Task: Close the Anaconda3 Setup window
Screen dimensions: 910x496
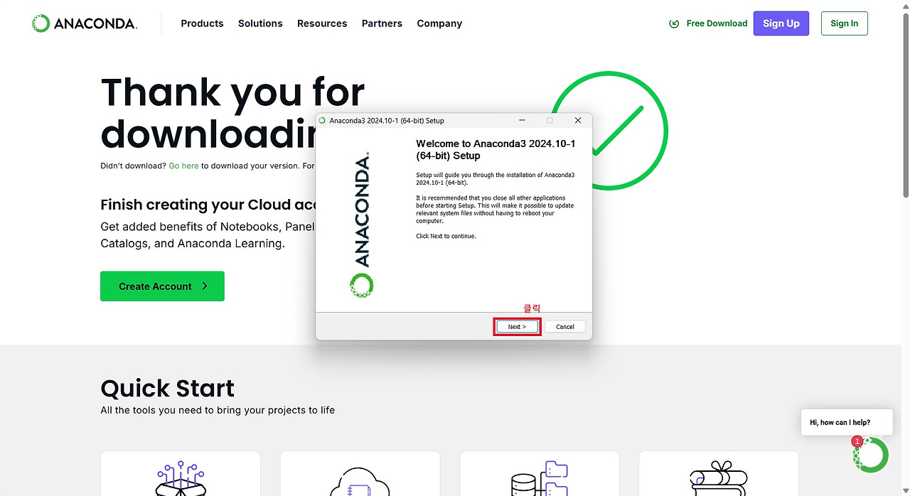Action: point(578,121)
